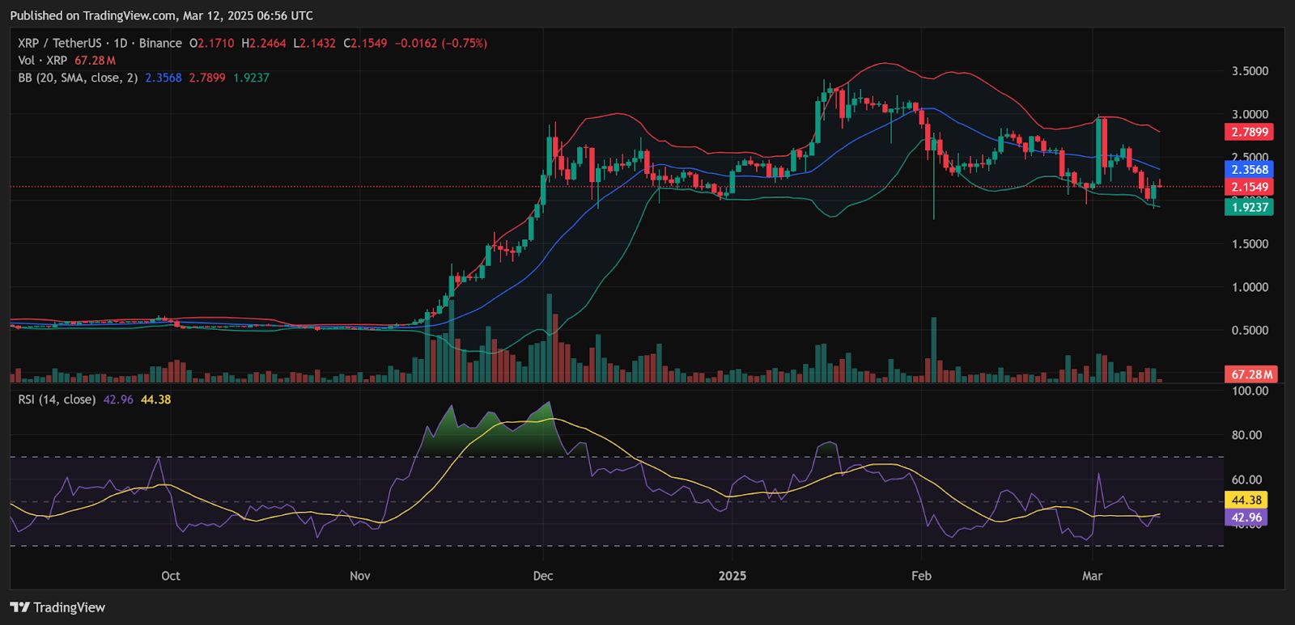The height and width of the screenshot is (625, 1295).
Task: Click the 3.5000 price axis label
Action: 1250,71
